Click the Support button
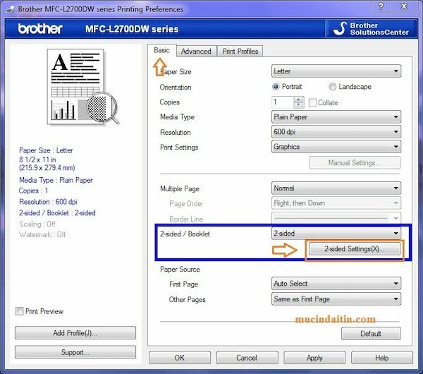This screenshot has height=374, width=423. pyautogui.click(x=75, y=352)
